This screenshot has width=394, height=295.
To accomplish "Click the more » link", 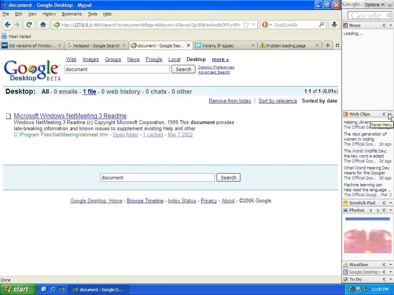I will click(220, 60).
